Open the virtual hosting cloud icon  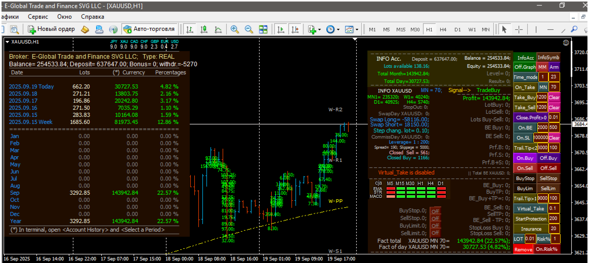tap(99, 29)
